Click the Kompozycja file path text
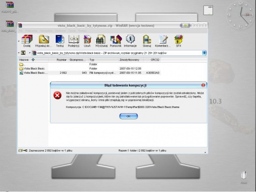The image size is (256, 192). click(x=122, y=107)
